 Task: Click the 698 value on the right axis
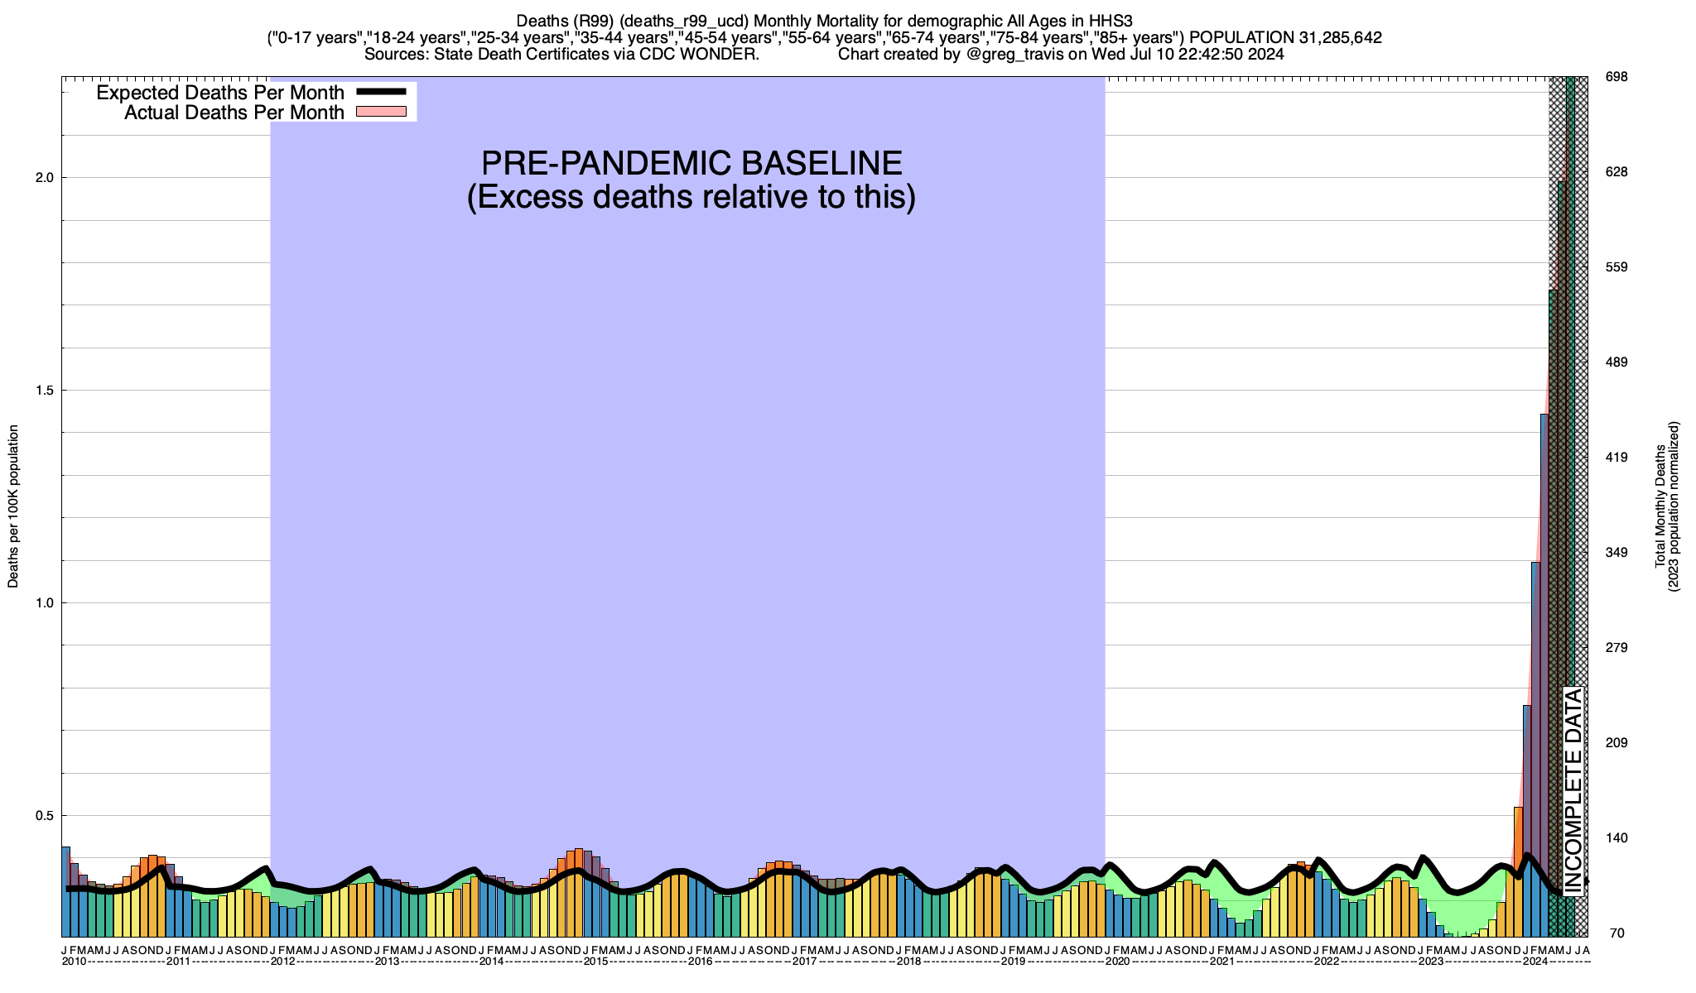tap(1616, 77)
